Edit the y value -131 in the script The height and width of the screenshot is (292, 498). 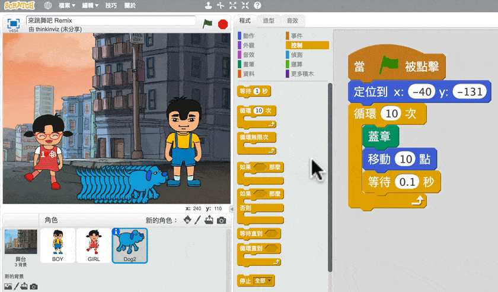click(470, 92)
